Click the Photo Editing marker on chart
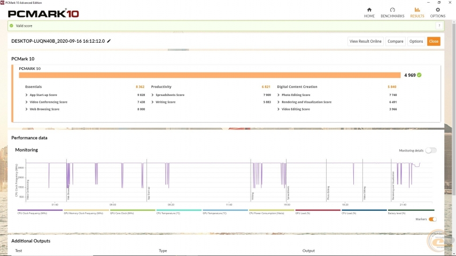Viewport: 456px width, 256px height. pos(328,193)
